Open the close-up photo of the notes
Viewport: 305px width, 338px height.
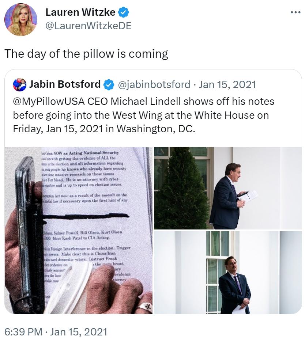coord(79,230)
